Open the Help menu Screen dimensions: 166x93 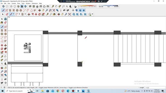(40, 3)
